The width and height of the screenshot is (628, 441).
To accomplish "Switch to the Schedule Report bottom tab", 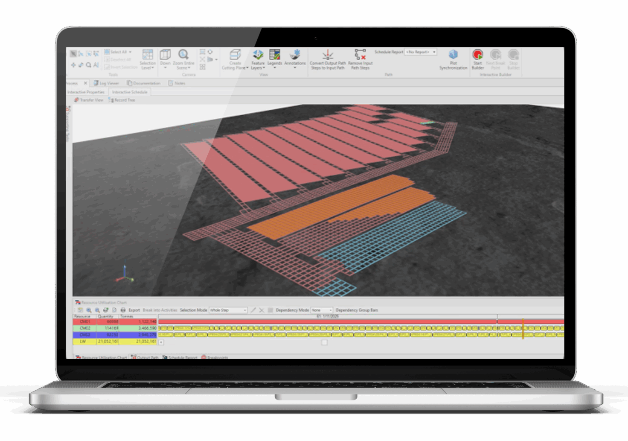I will [180, 357].
